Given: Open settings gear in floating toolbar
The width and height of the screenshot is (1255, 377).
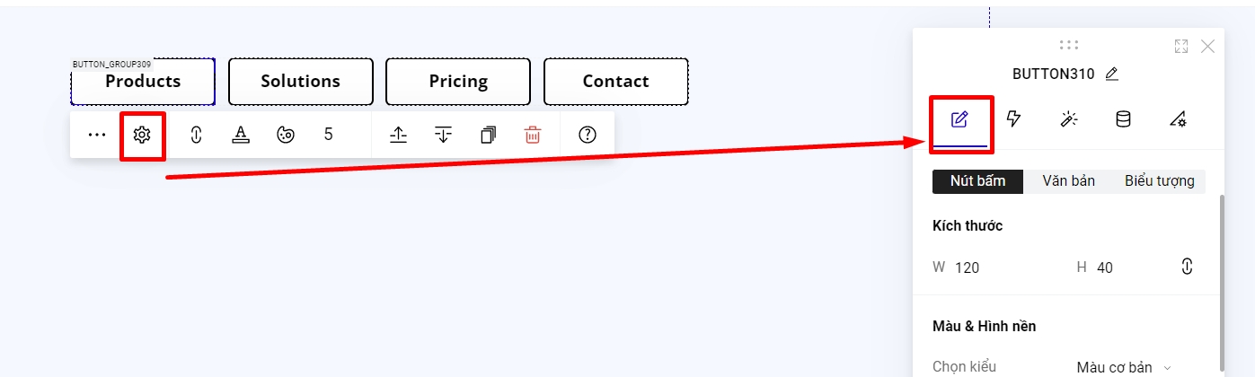Looking at the screenshot, I should 142,135.
